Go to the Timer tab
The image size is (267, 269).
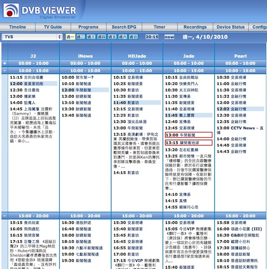point(160,27)
